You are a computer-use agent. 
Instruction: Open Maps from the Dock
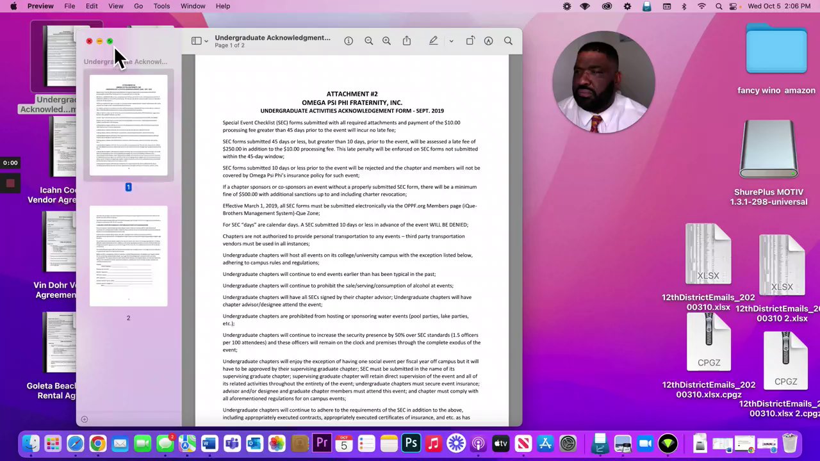(188, 443)
